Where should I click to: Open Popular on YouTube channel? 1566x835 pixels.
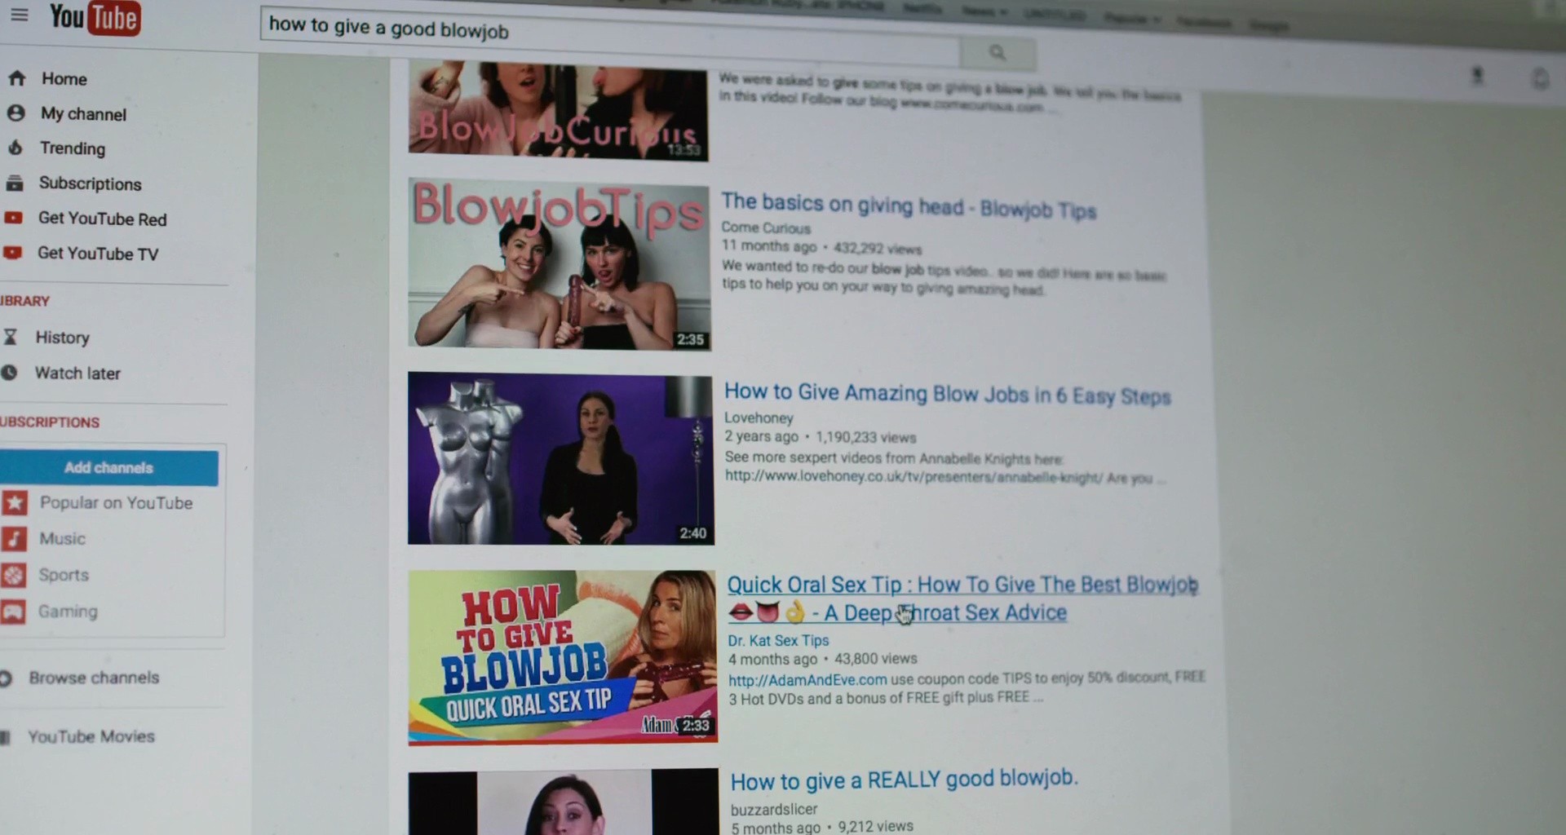[x=117, y=503]
